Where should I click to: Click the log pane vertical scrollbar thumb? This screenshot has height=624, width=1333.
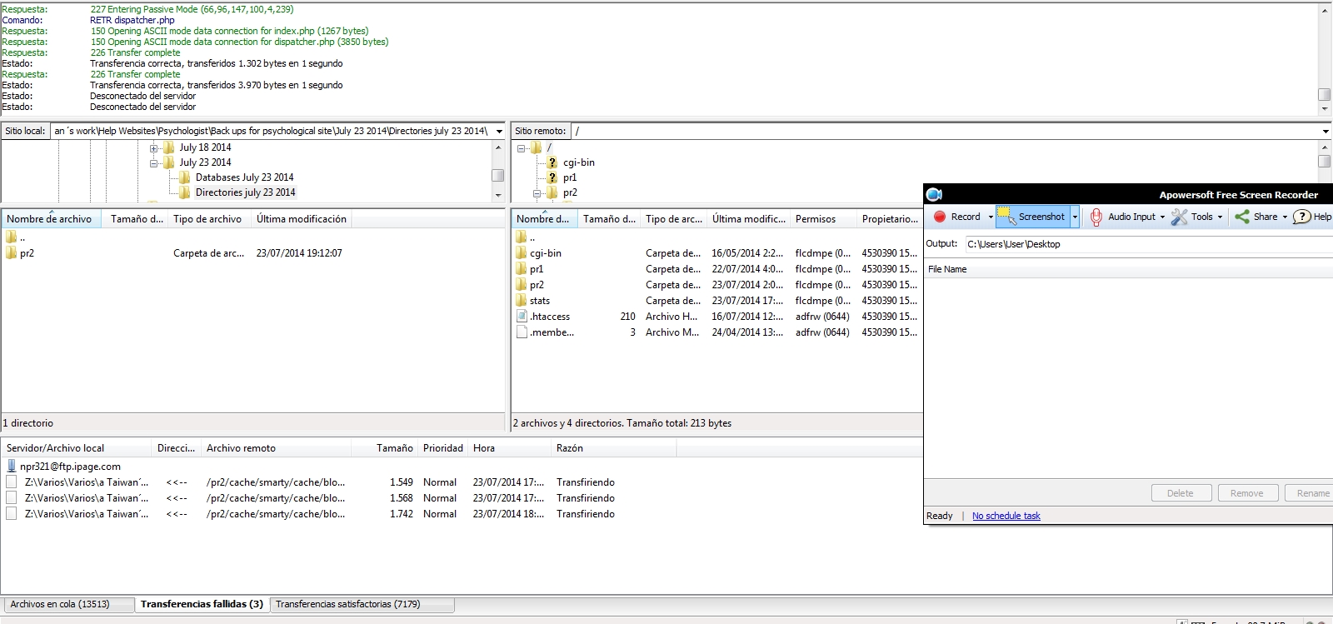tap(1324, 94)
